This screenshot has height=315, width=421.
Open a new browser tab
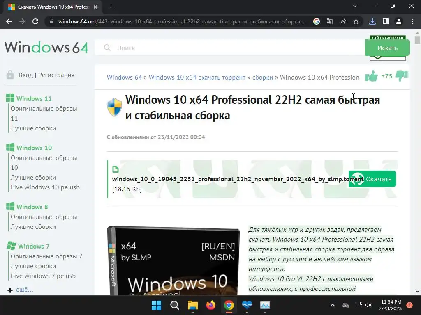(x=111, y=7)
